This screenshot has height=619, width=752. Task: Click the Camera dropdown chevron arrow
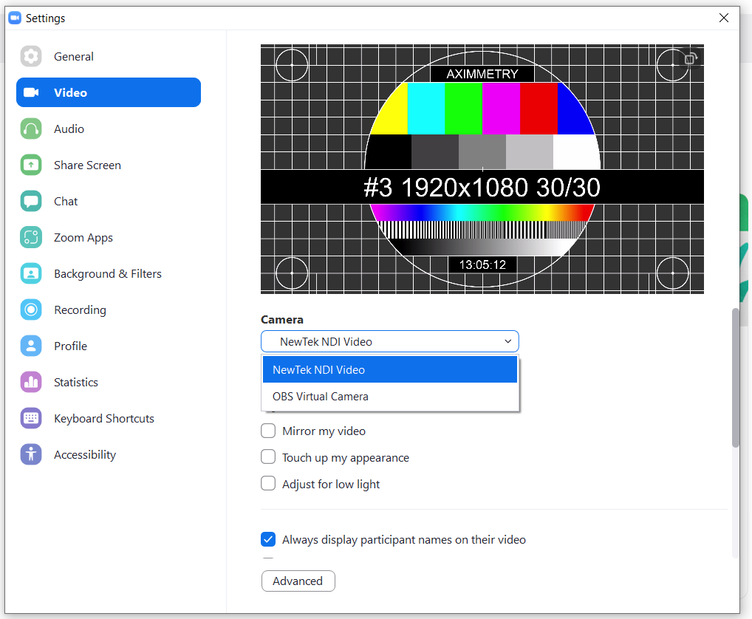[x=508, y=341]
